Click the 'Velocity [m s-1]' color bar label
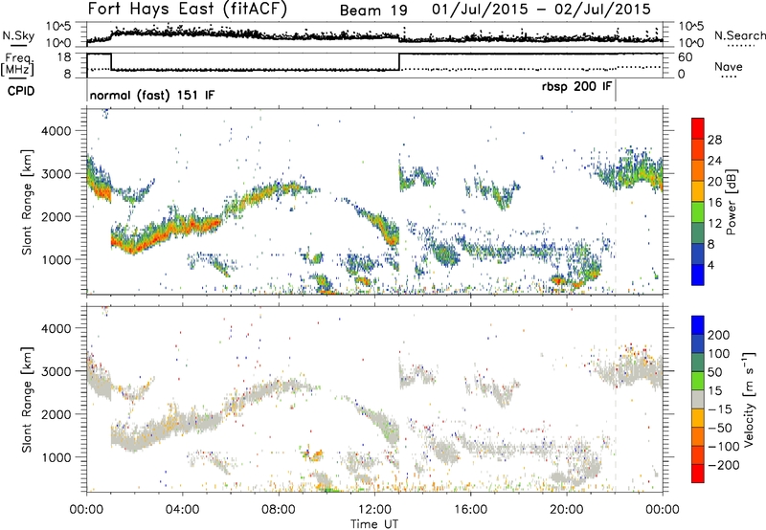This screenshot has width=766, height=530. [749, 399]
